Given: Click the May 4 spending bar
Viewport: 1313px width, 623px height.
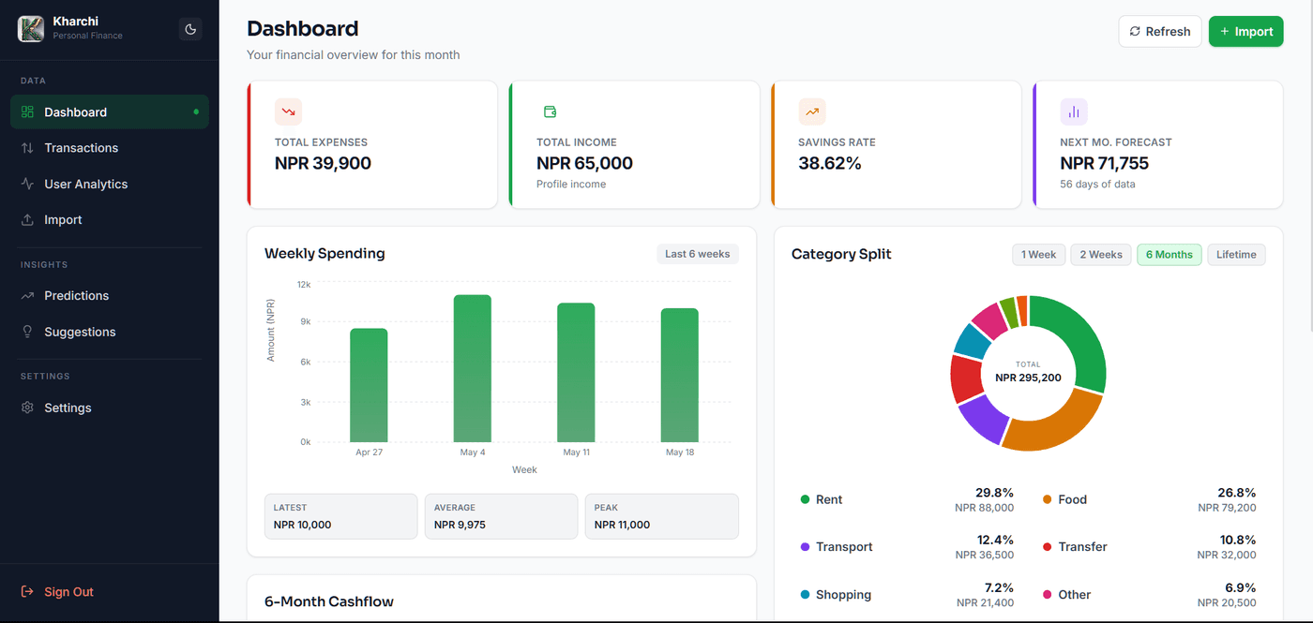Looking at the screenshot, I should tap(473, 368).
